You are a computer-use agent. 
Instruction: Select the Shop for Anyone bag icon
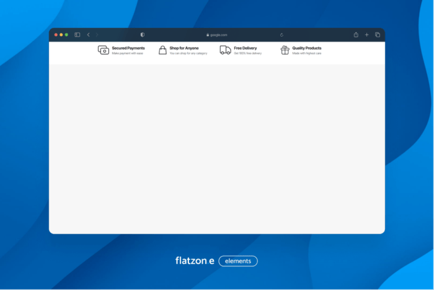[x=162, y=50]
